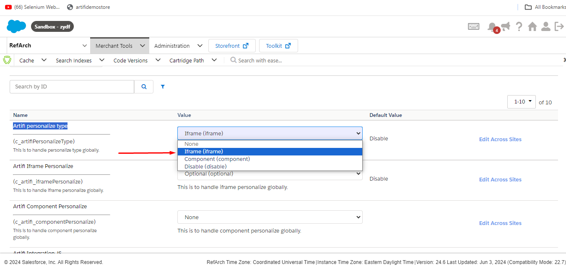Open the user profile icon
This screenshot has width=566, height=269.
545,26
